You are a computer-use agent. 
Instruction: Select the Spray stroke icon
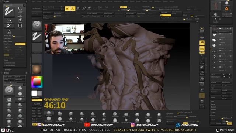click(x=20, y=20)
